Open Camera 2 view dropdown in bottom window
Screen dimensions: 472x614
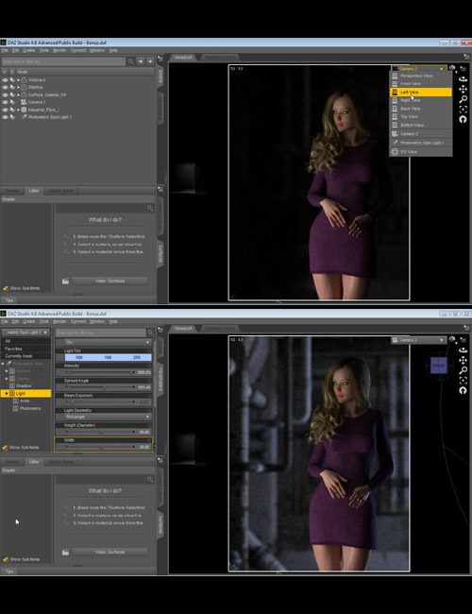click(x=419, y=340)
